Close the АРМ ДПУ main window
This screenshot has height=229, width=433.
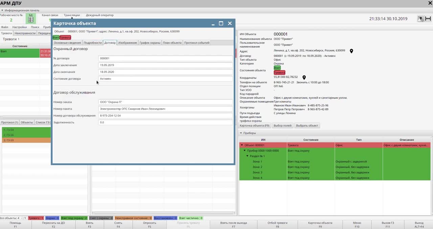point(430,3)
